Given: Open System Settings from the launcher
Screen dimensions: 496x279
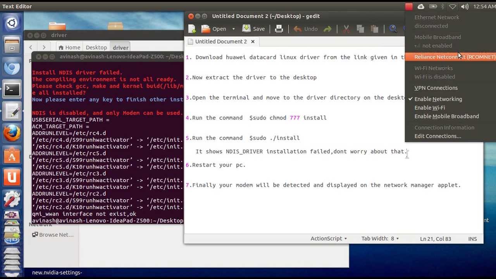Looking at the screenshot, I should (12, 200).
